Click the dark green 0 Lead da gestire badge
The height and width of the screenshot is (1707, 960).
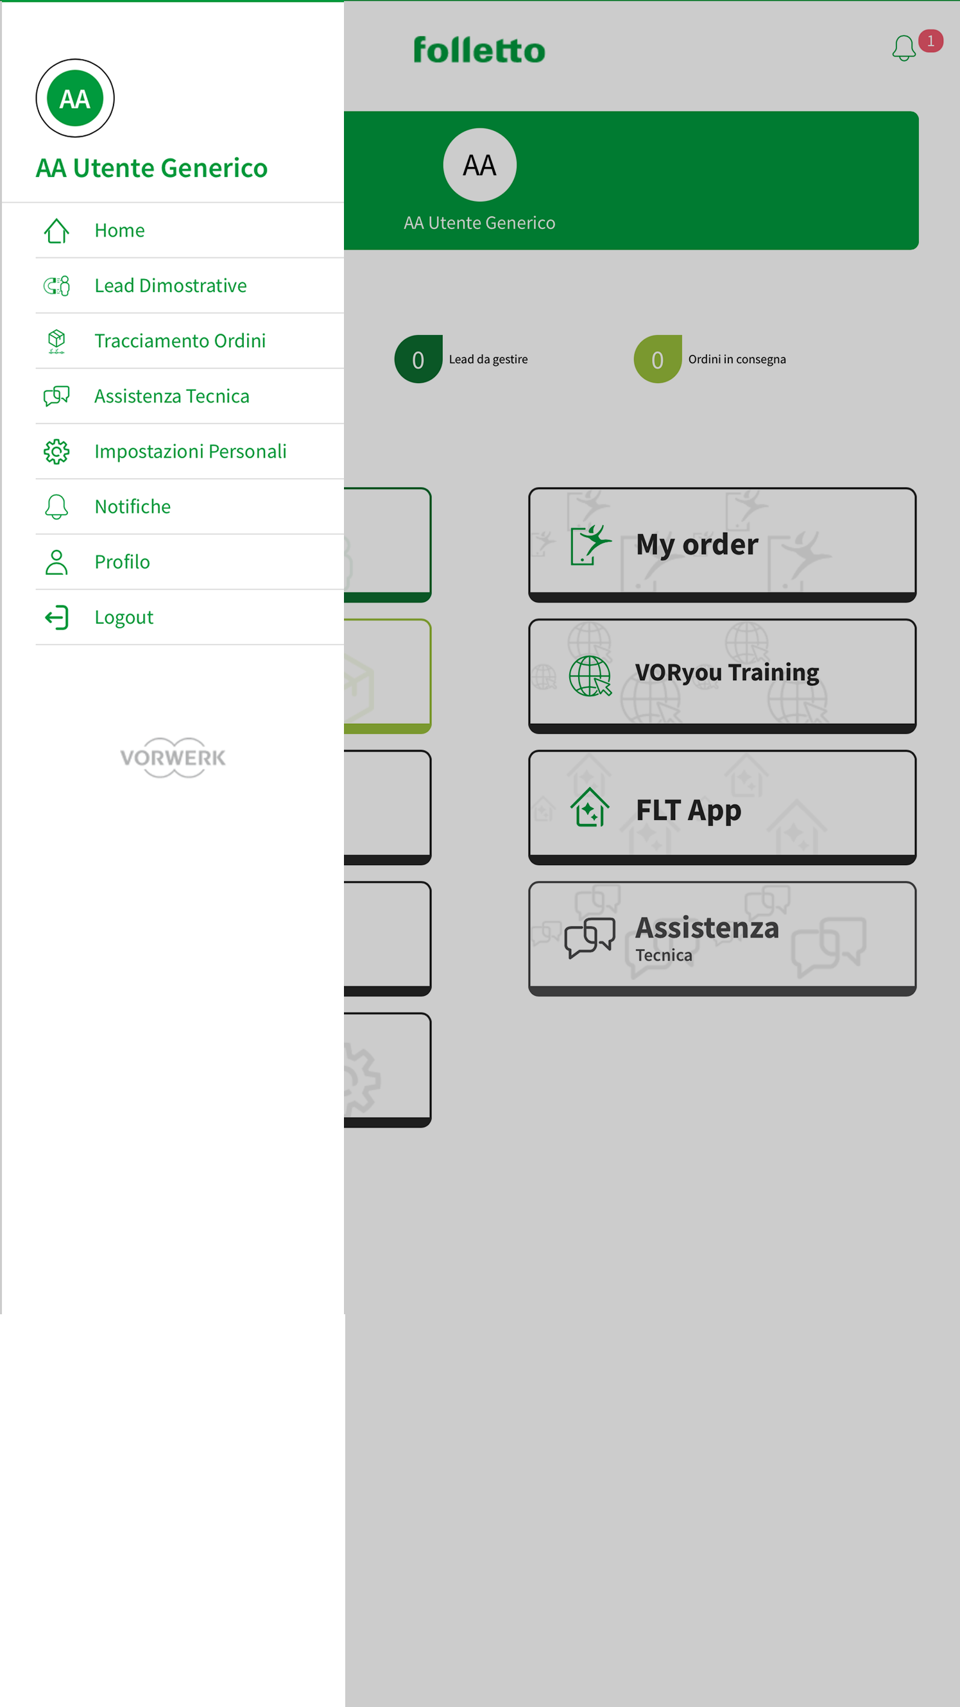(418, 359)
